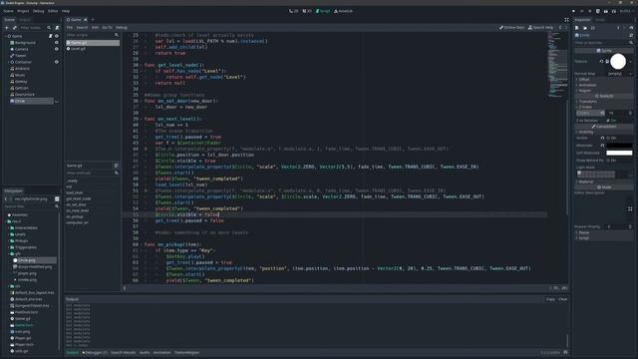The image size is (638, 359).
Task: Expand the Levels folder in FileSystem
Action: pos(9,234)
